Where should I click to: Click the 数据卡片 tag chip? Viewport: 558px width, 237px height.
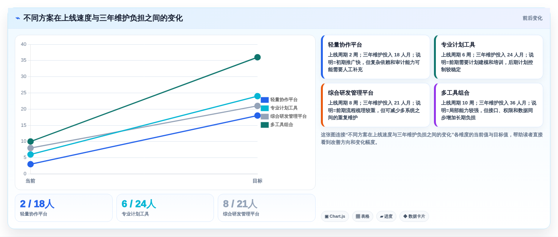(x=414, y=217)
